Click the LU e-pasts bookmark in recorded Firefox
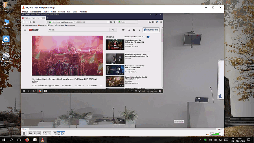 60,25
